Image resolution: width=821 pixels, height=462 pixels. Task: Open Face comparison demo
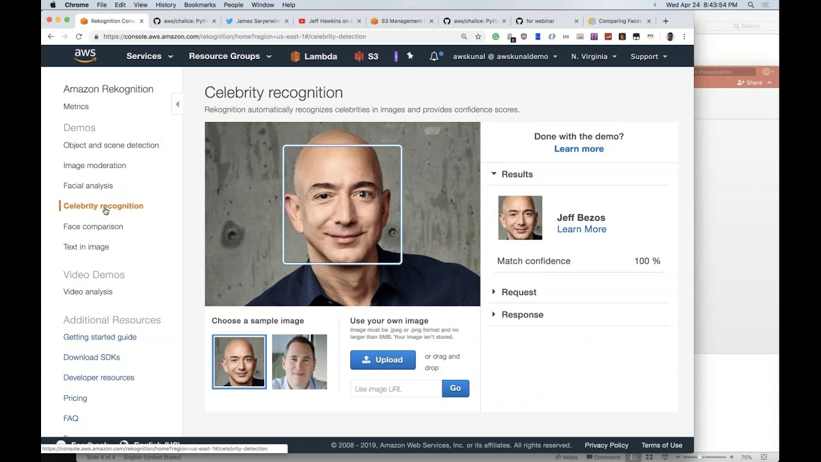93,227
